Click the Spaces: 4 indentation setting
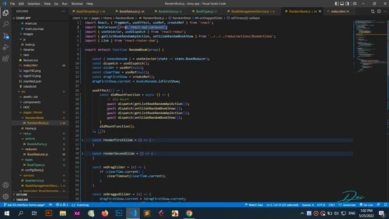Viewport: 389px width, 219px height. coord(308,205)
